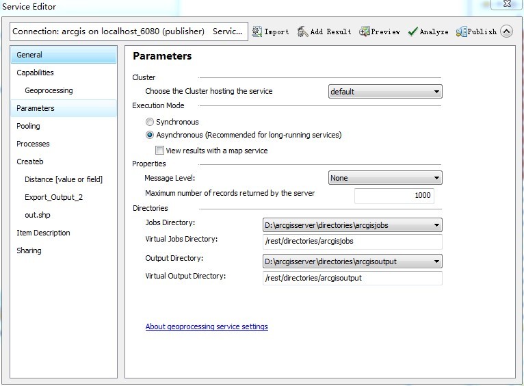Click the Virtual Jobs Directory field

click(352, 242)
